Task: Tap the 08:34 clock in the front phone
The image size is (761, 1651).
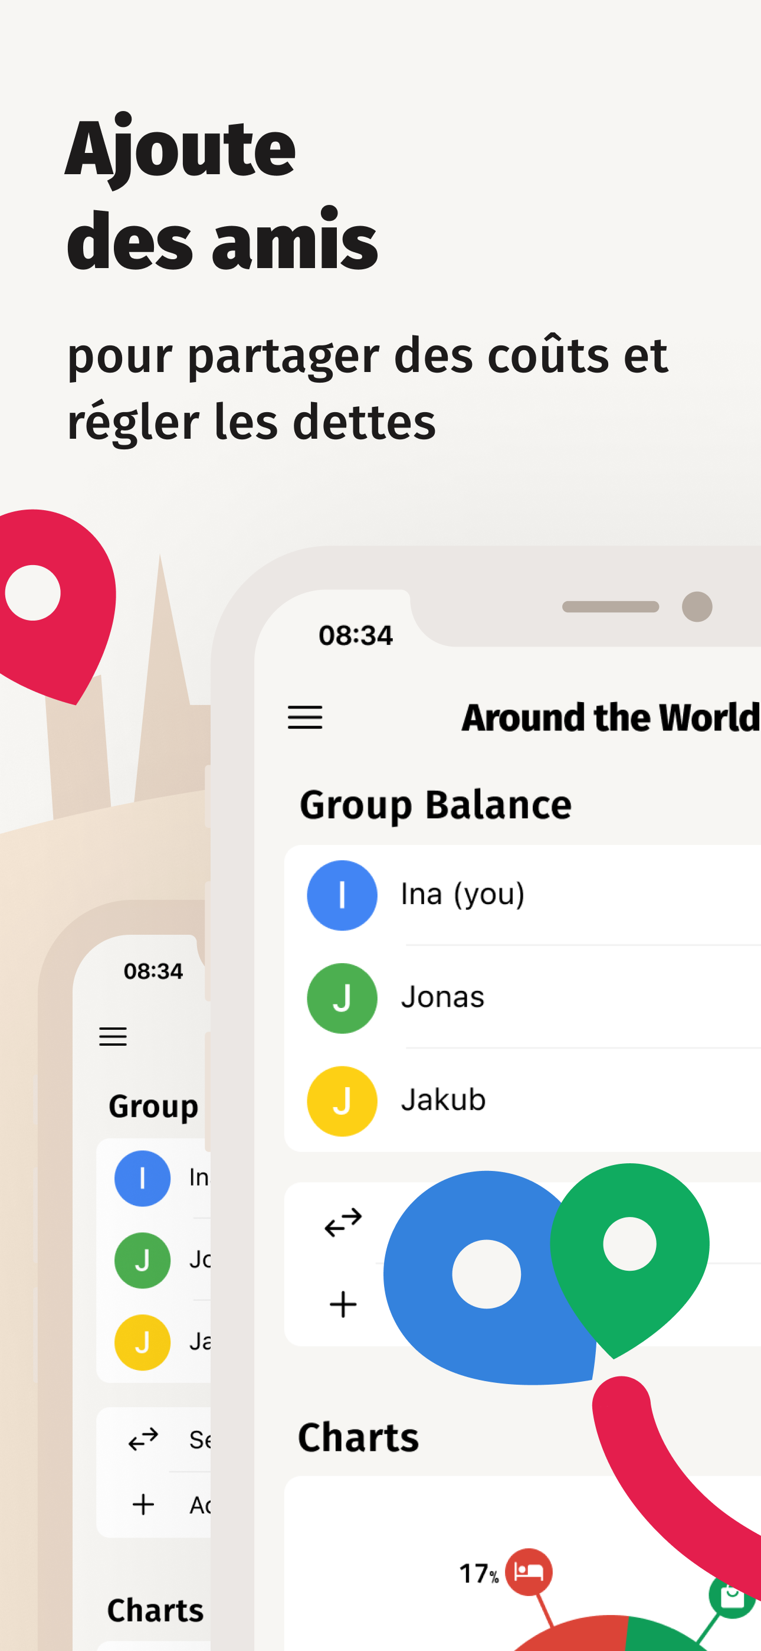Action: (x=356, y=635)
